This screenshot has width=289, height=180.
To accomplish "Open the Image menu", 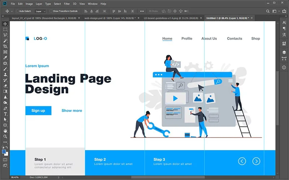I will (29, 4).
